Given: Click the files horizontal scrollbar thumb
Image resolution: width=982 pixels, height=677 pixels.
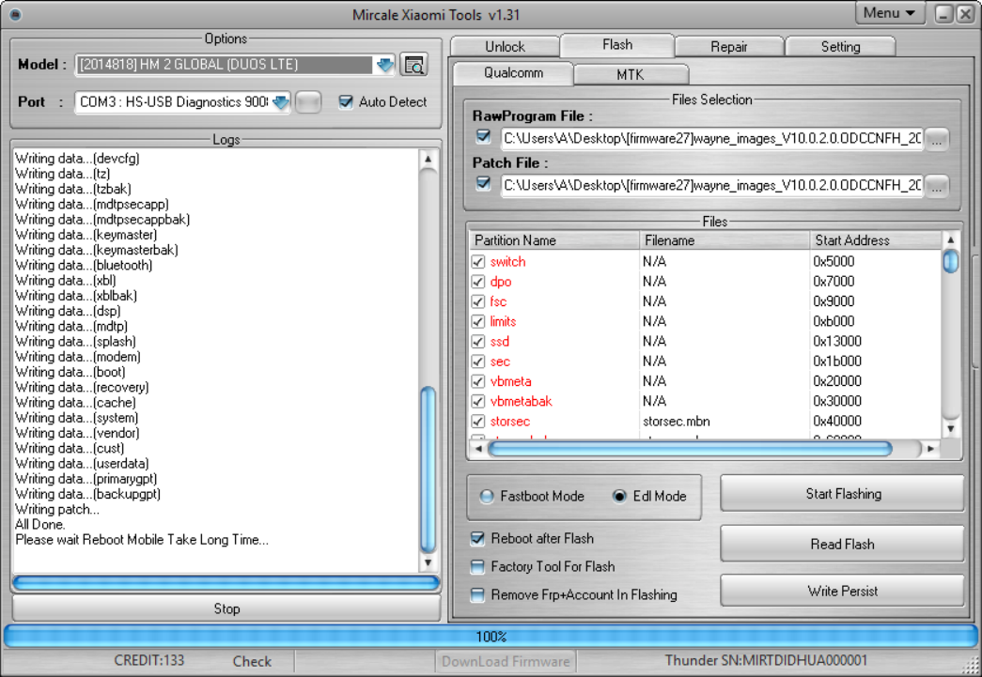Looking at the screenshot, I should 690,449.
